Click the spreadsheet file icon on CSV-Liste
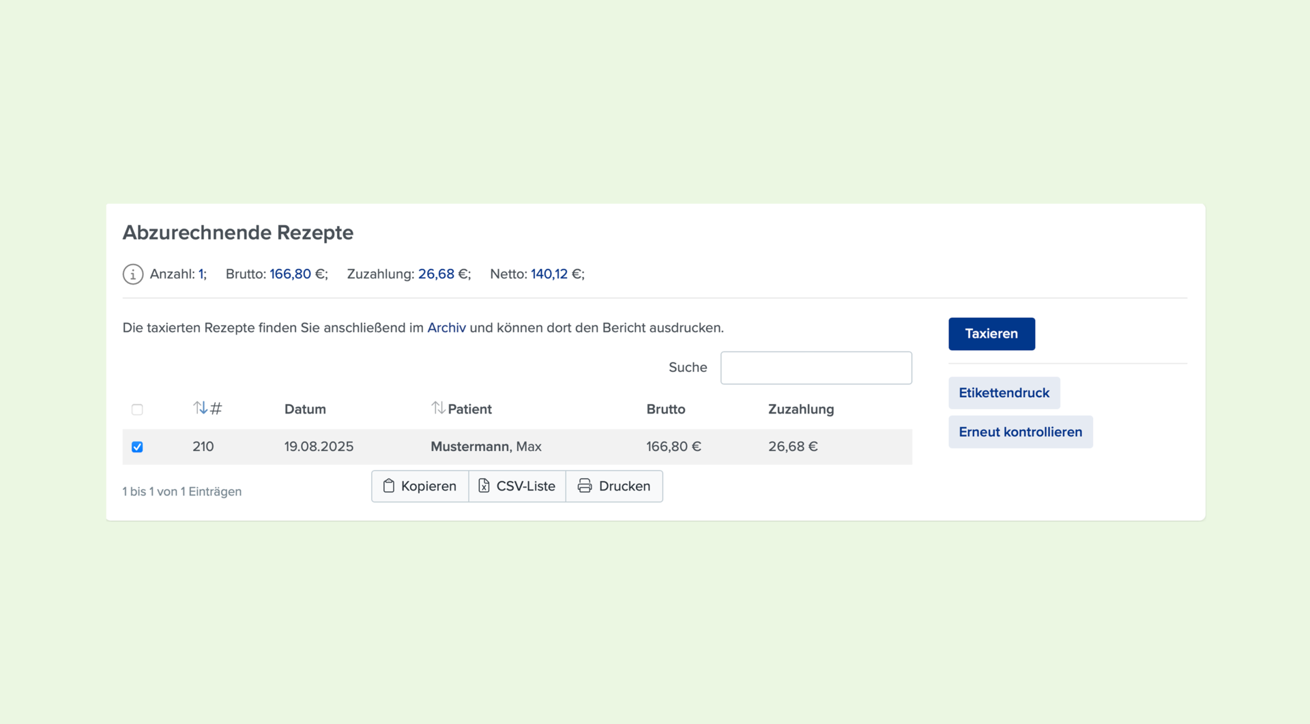 484,486
